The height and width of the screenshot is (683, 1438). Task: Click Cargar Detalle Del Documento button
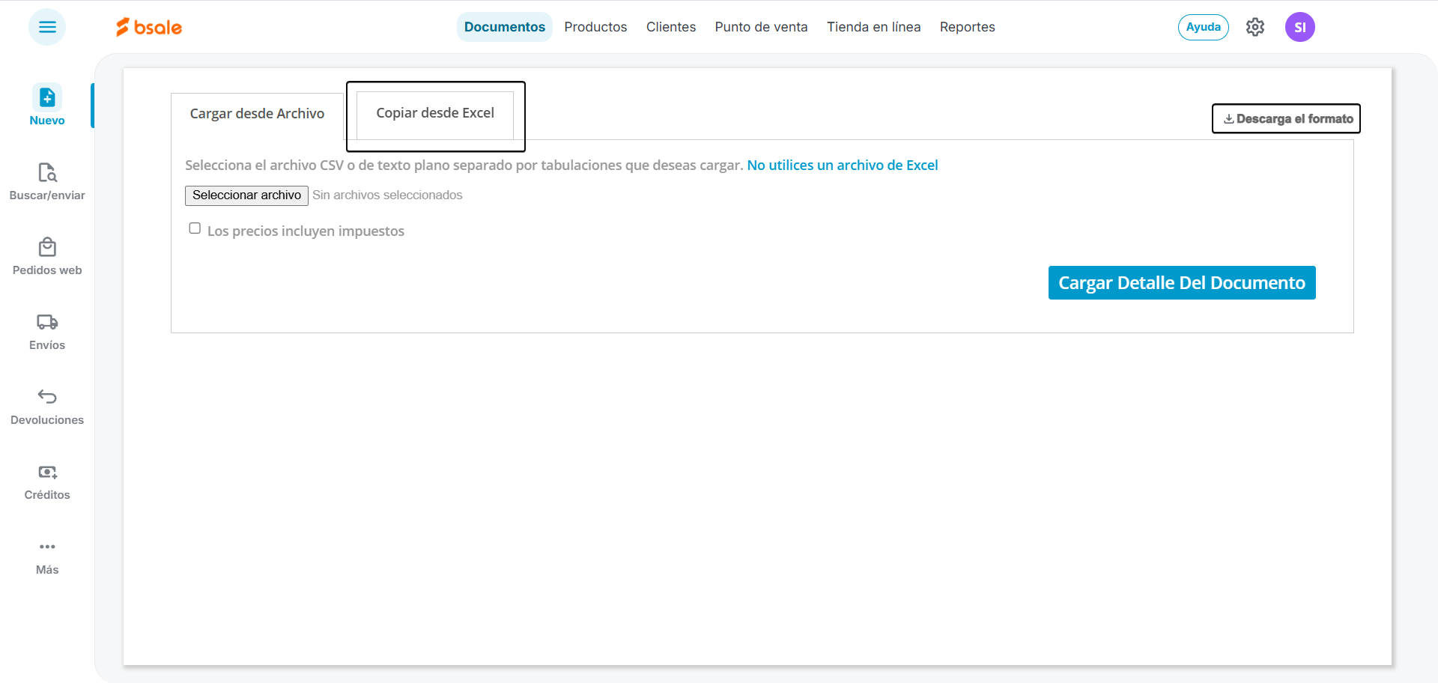click(1182, 282)
